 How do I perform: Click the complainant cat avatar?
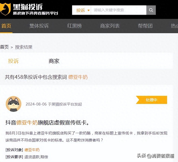click(x=14, y=104)
